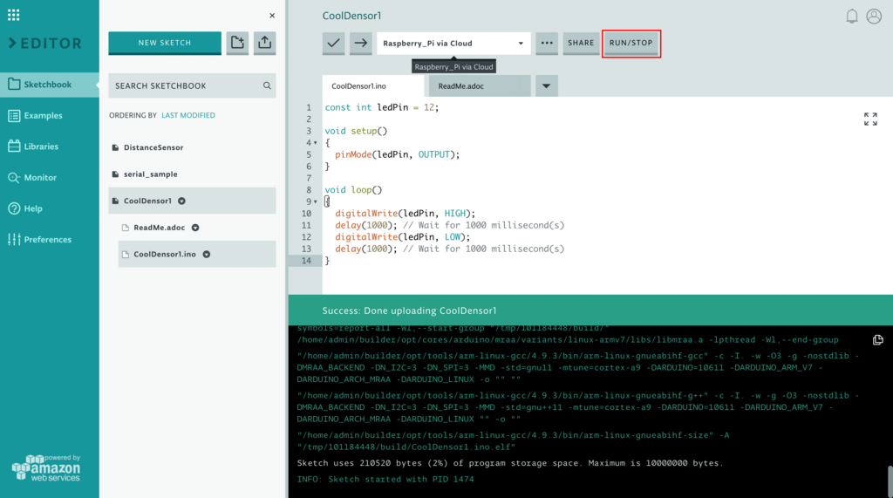Click the upload arrow button
Viewport: 893px width, 498px height.
360,43
